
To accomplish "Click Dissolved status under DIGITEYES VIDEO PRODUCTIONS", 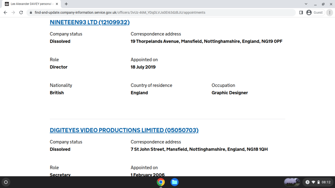I will [60, 149].
